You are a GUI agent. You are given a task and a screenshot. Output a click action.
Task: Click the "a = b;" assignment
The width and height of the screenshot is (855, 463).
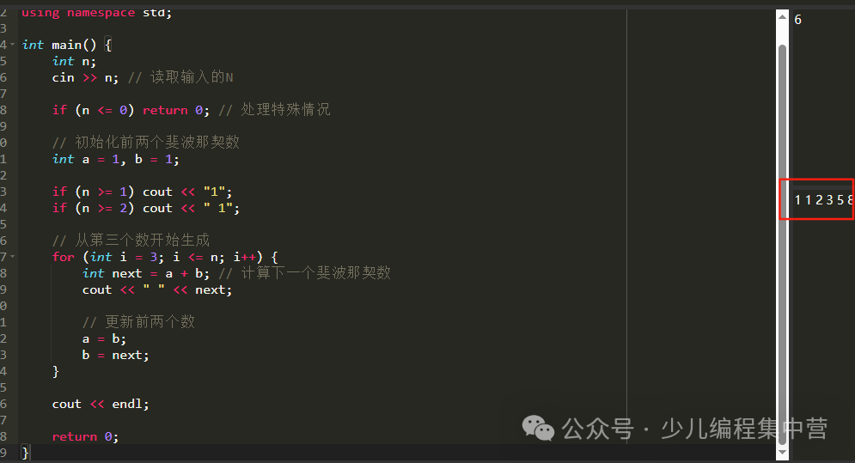pos(104,339)
